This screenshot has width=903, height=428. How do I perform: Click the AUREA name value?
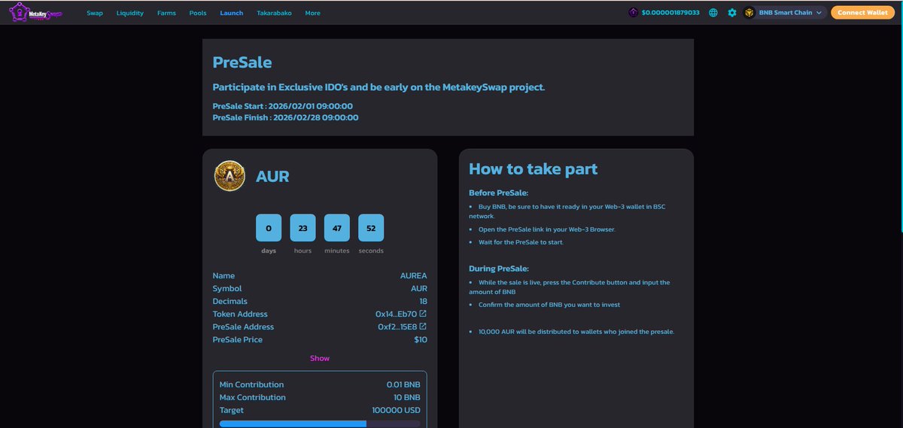(x=414, y=275)
